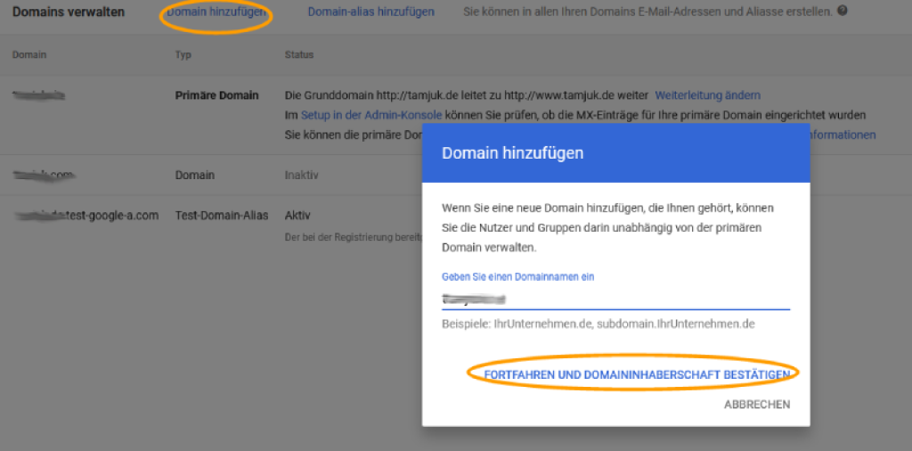Click the Test-Domain-Alias type cell
Screen dimensions: 912x451
[x=222, y=216]
